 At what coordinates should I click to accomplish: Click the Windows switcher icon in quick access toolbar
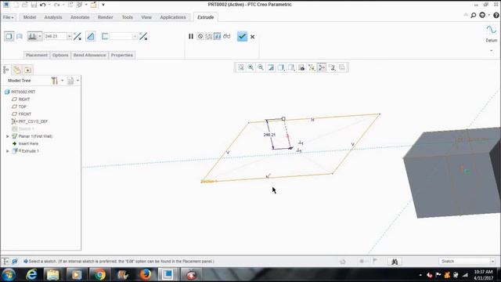click(80, 5)
